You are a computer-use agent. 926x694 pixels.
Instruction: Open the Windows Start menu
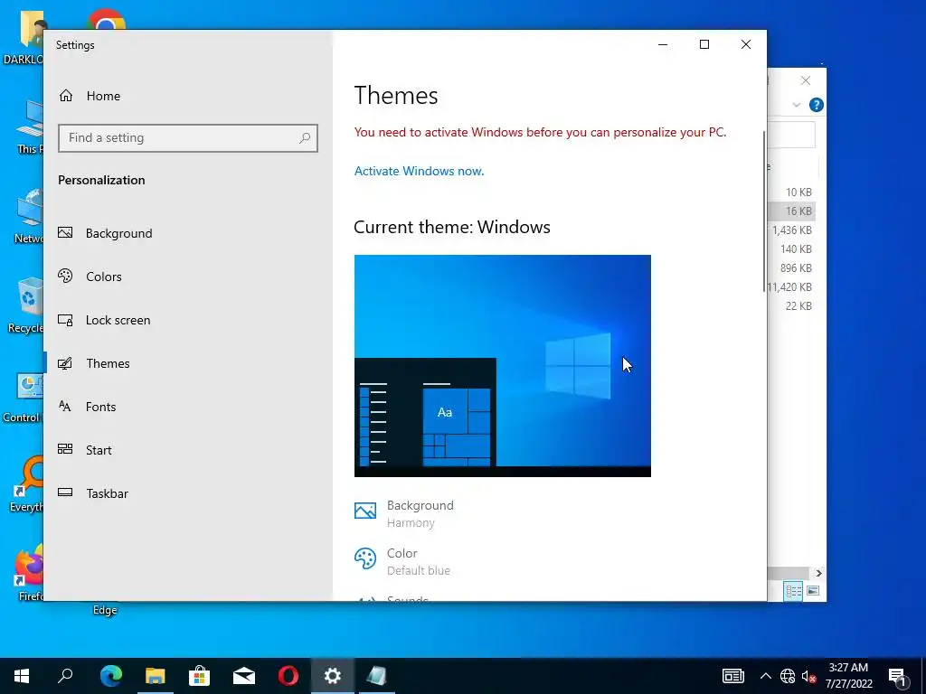click(x=22, y=676)
